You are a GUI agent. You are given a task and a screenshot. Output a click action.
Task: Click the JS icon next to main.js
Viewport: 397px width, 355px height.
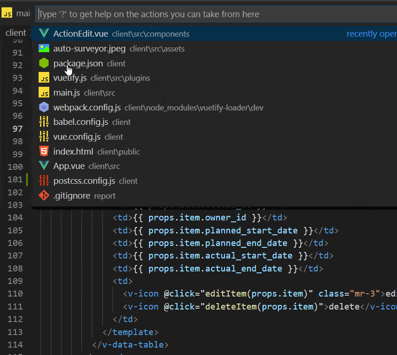coord(44,92)
